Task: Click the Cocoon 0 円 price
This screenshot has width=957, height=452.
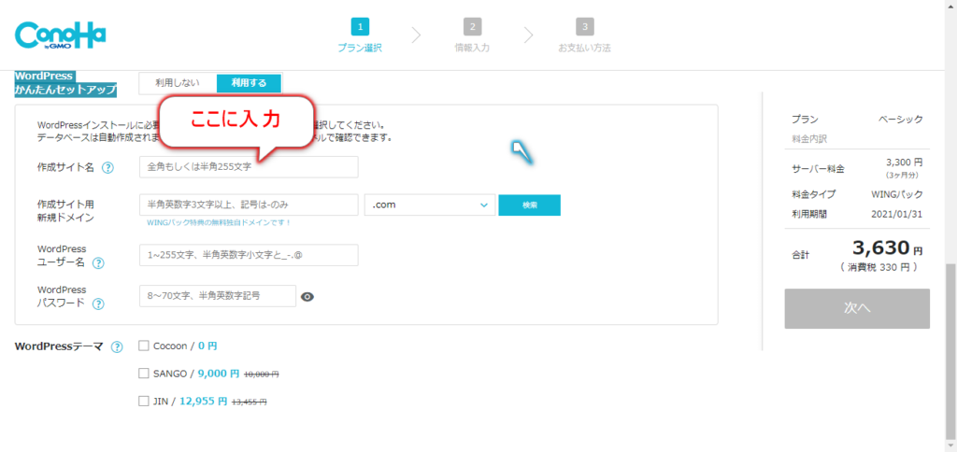Action: click(207, 346)
